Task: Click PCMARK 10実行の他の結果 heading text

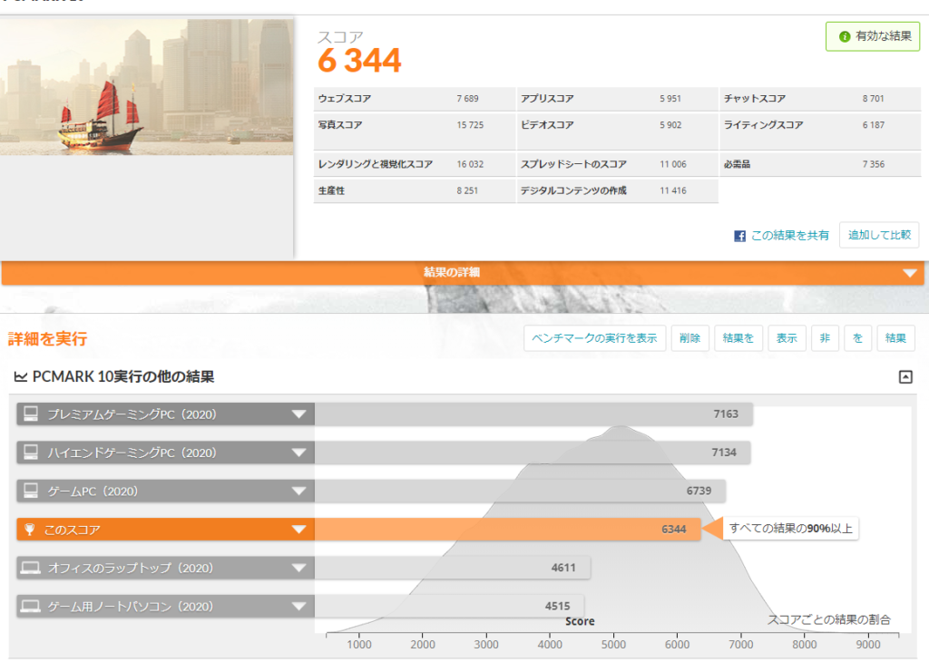Action: (123, 376)
